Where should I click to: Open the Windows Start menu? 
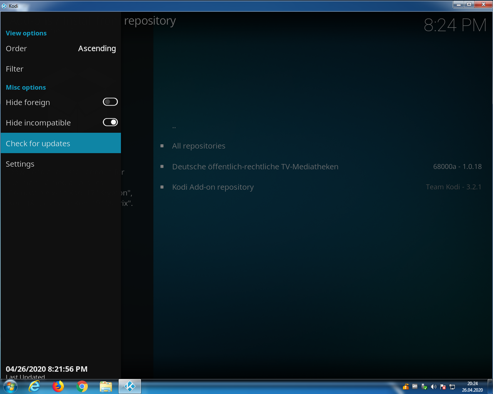point(10,386)
